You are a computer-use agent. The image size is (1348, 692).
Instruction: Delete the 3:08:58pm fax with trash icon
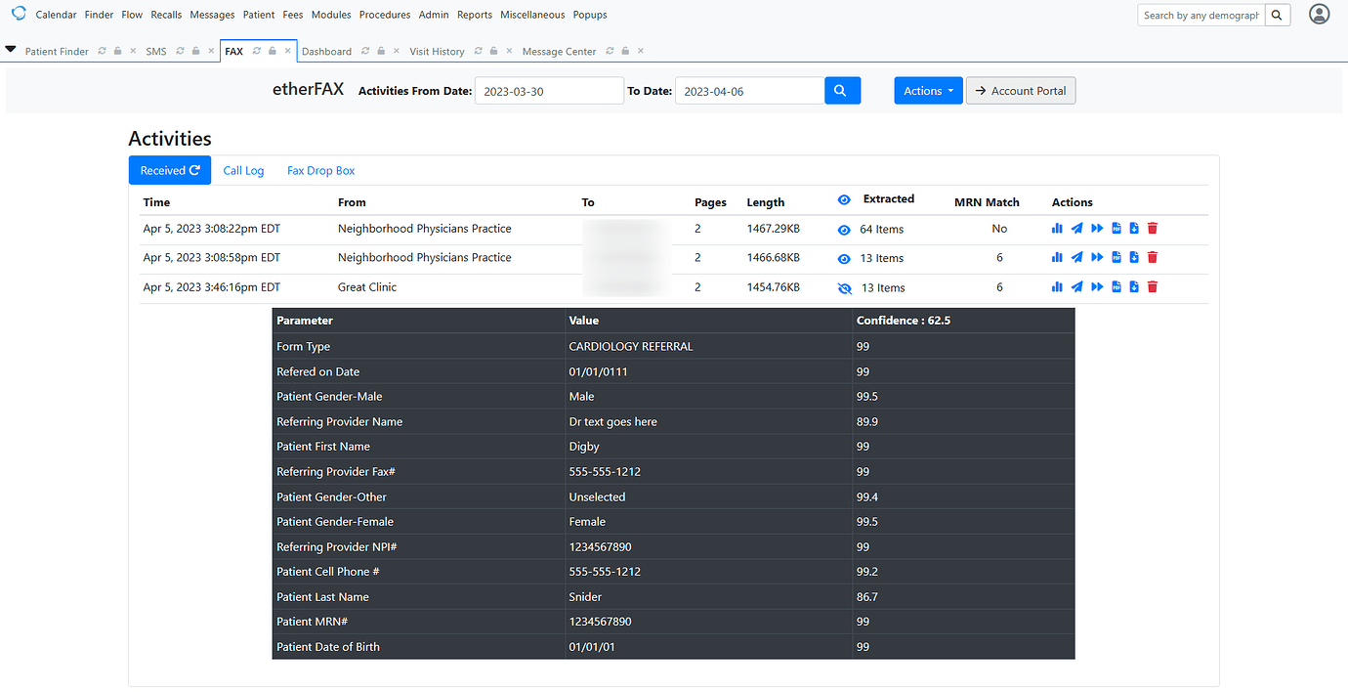[1153, 258]
